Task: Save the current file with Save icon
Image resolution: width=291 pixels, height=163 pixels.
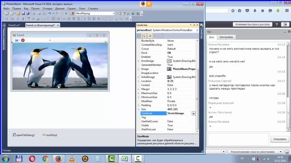Action: pos(23,14)
